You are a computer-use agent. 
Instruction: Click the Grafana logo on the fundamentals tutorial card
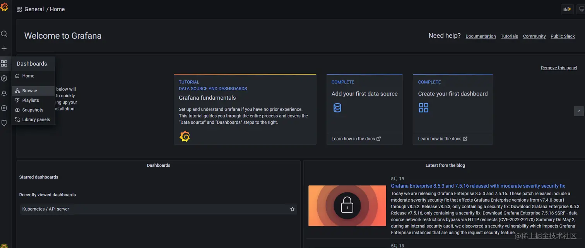pyautogui.click(x=185, y=136)
